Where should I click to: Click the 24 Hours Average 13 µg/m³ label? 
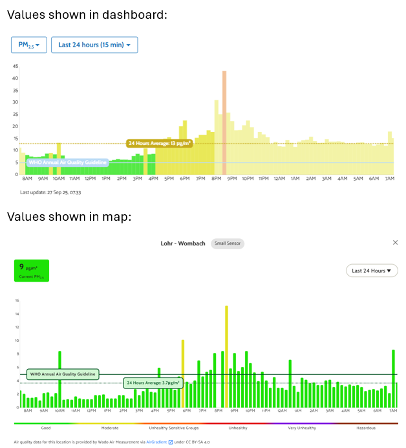point(160,143)
